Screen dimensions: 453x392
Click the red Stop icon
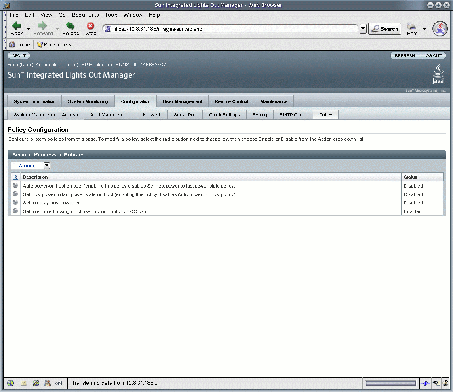[91, 26]
